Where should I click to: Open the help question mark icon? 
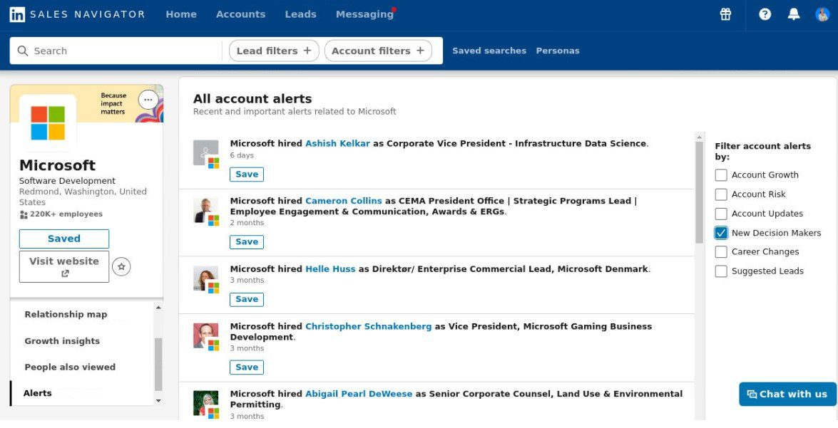point(765,14)
